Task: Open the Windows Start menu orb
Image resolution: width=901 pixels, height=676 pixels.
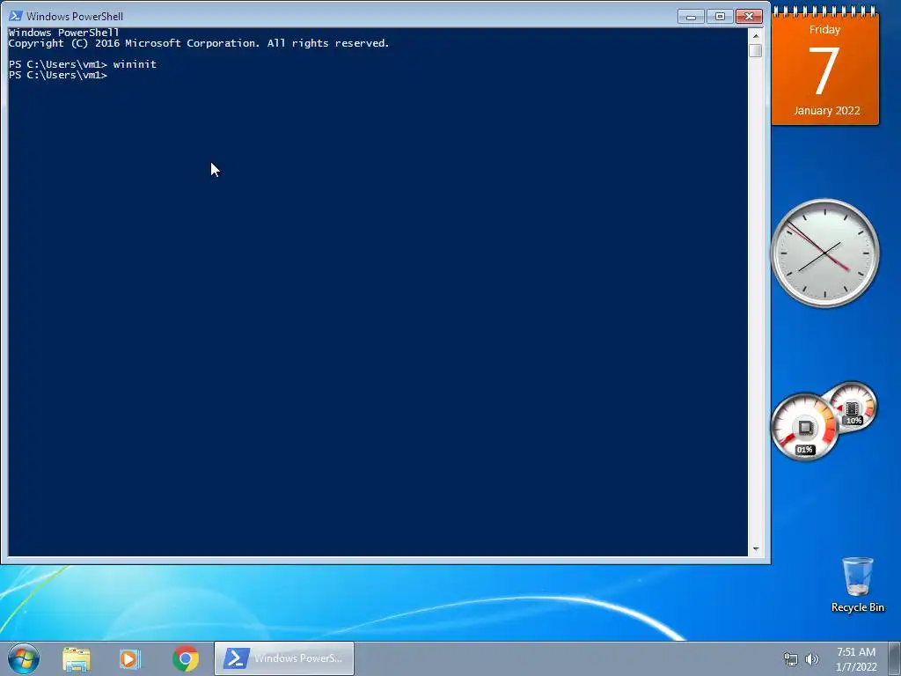Action: point(24,658)
